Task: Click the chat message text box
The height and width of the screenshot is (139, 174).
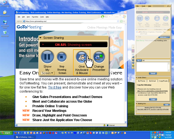Action: point(152,67)
